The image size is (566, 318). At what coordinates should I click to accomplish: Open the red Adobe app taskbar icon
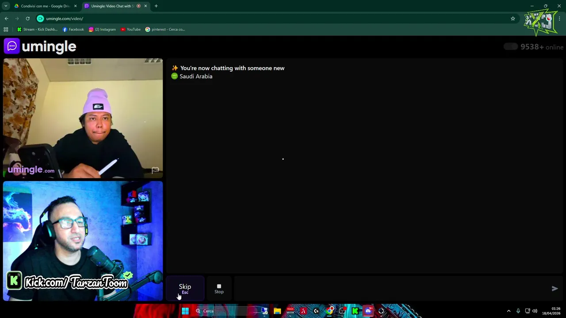point(303,311)
